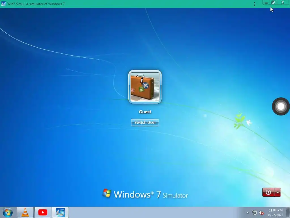290x218 pixels.
Task: Show hidden tray icons arrow
Action: click(248, 213)
